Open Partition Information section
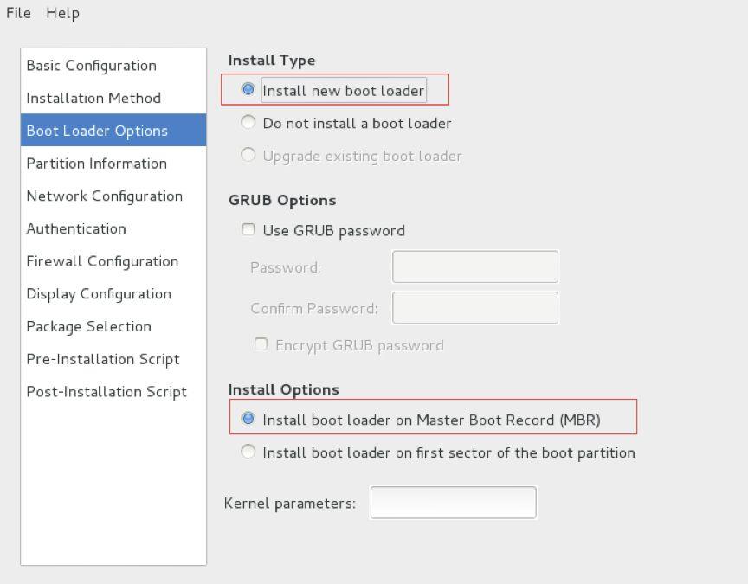The image size is (748, 584). point(96,164)
